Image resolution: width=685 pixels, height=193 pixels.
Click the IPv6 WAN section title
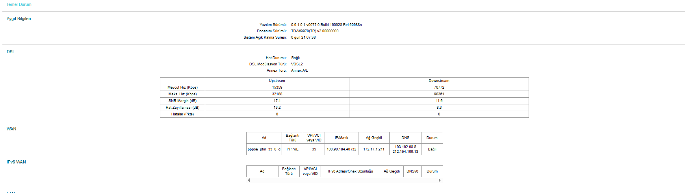16,162
